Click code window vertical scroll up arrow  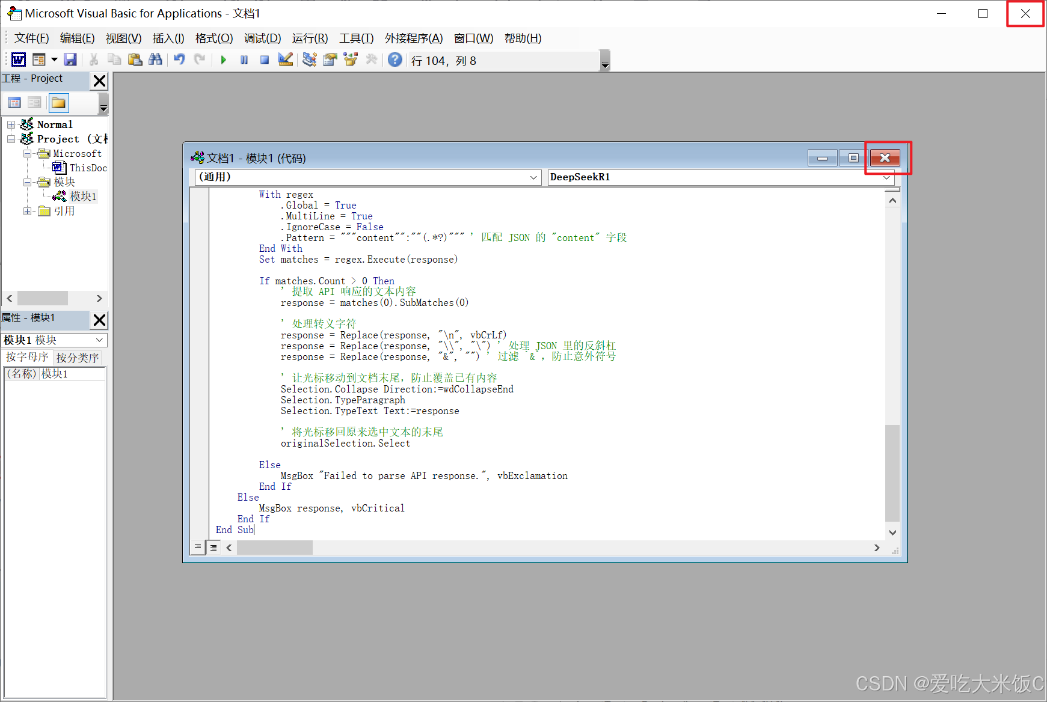tap(892, 201)
